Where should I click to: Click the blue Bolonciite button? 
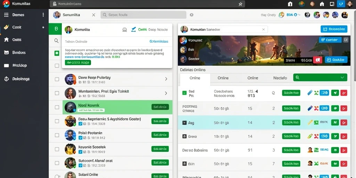coord(334,29)
